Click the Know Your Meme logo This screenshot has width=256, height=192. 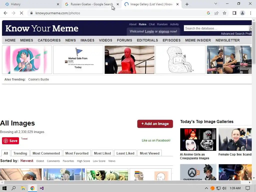click(42, 28)
